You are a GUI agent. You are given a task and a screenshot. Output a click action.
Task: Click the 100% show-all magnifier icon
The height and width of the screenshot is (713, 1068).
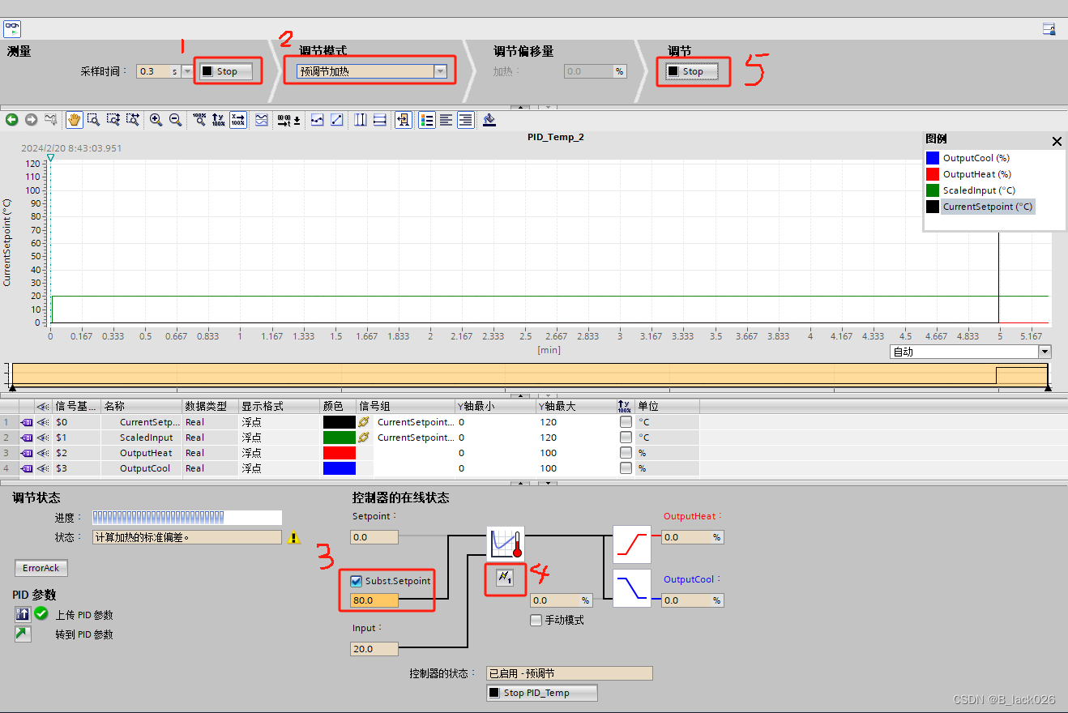coord(199,120)
